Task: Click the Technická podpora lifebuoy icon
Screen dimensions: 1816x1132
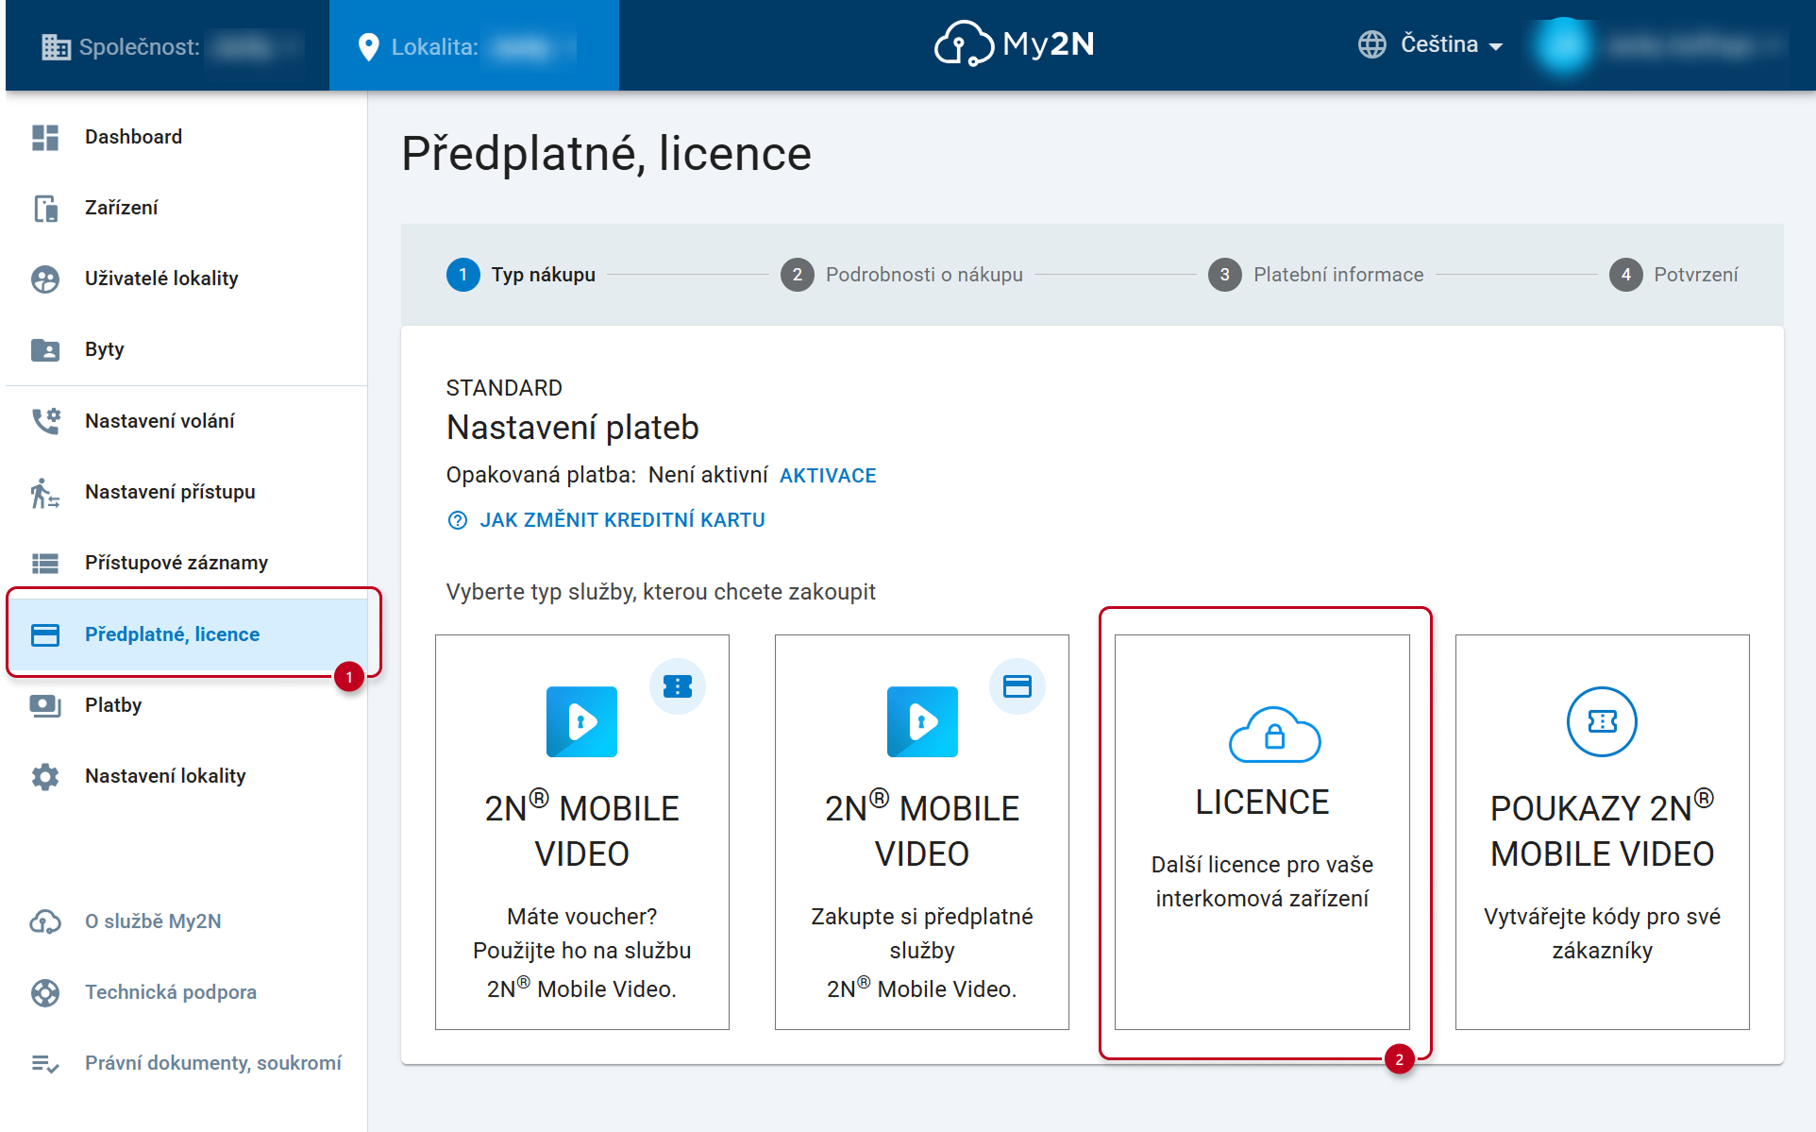Action: coord(45,992)
